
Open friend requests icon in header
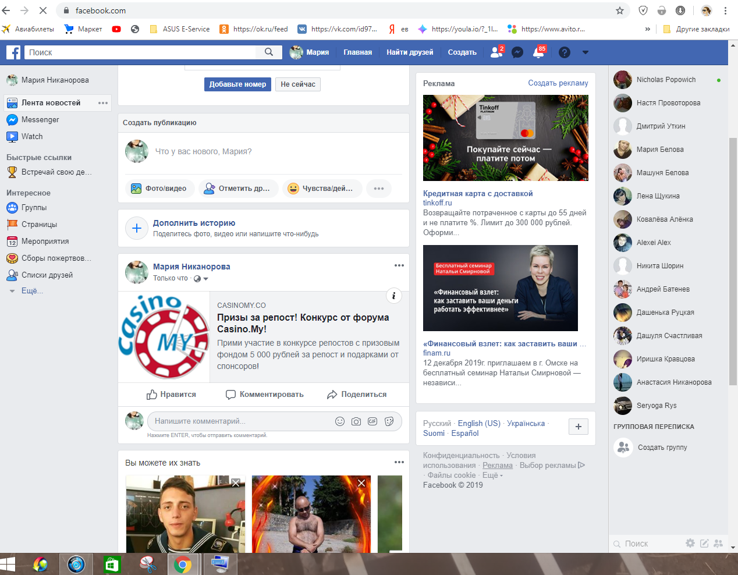tap(496, 52)
